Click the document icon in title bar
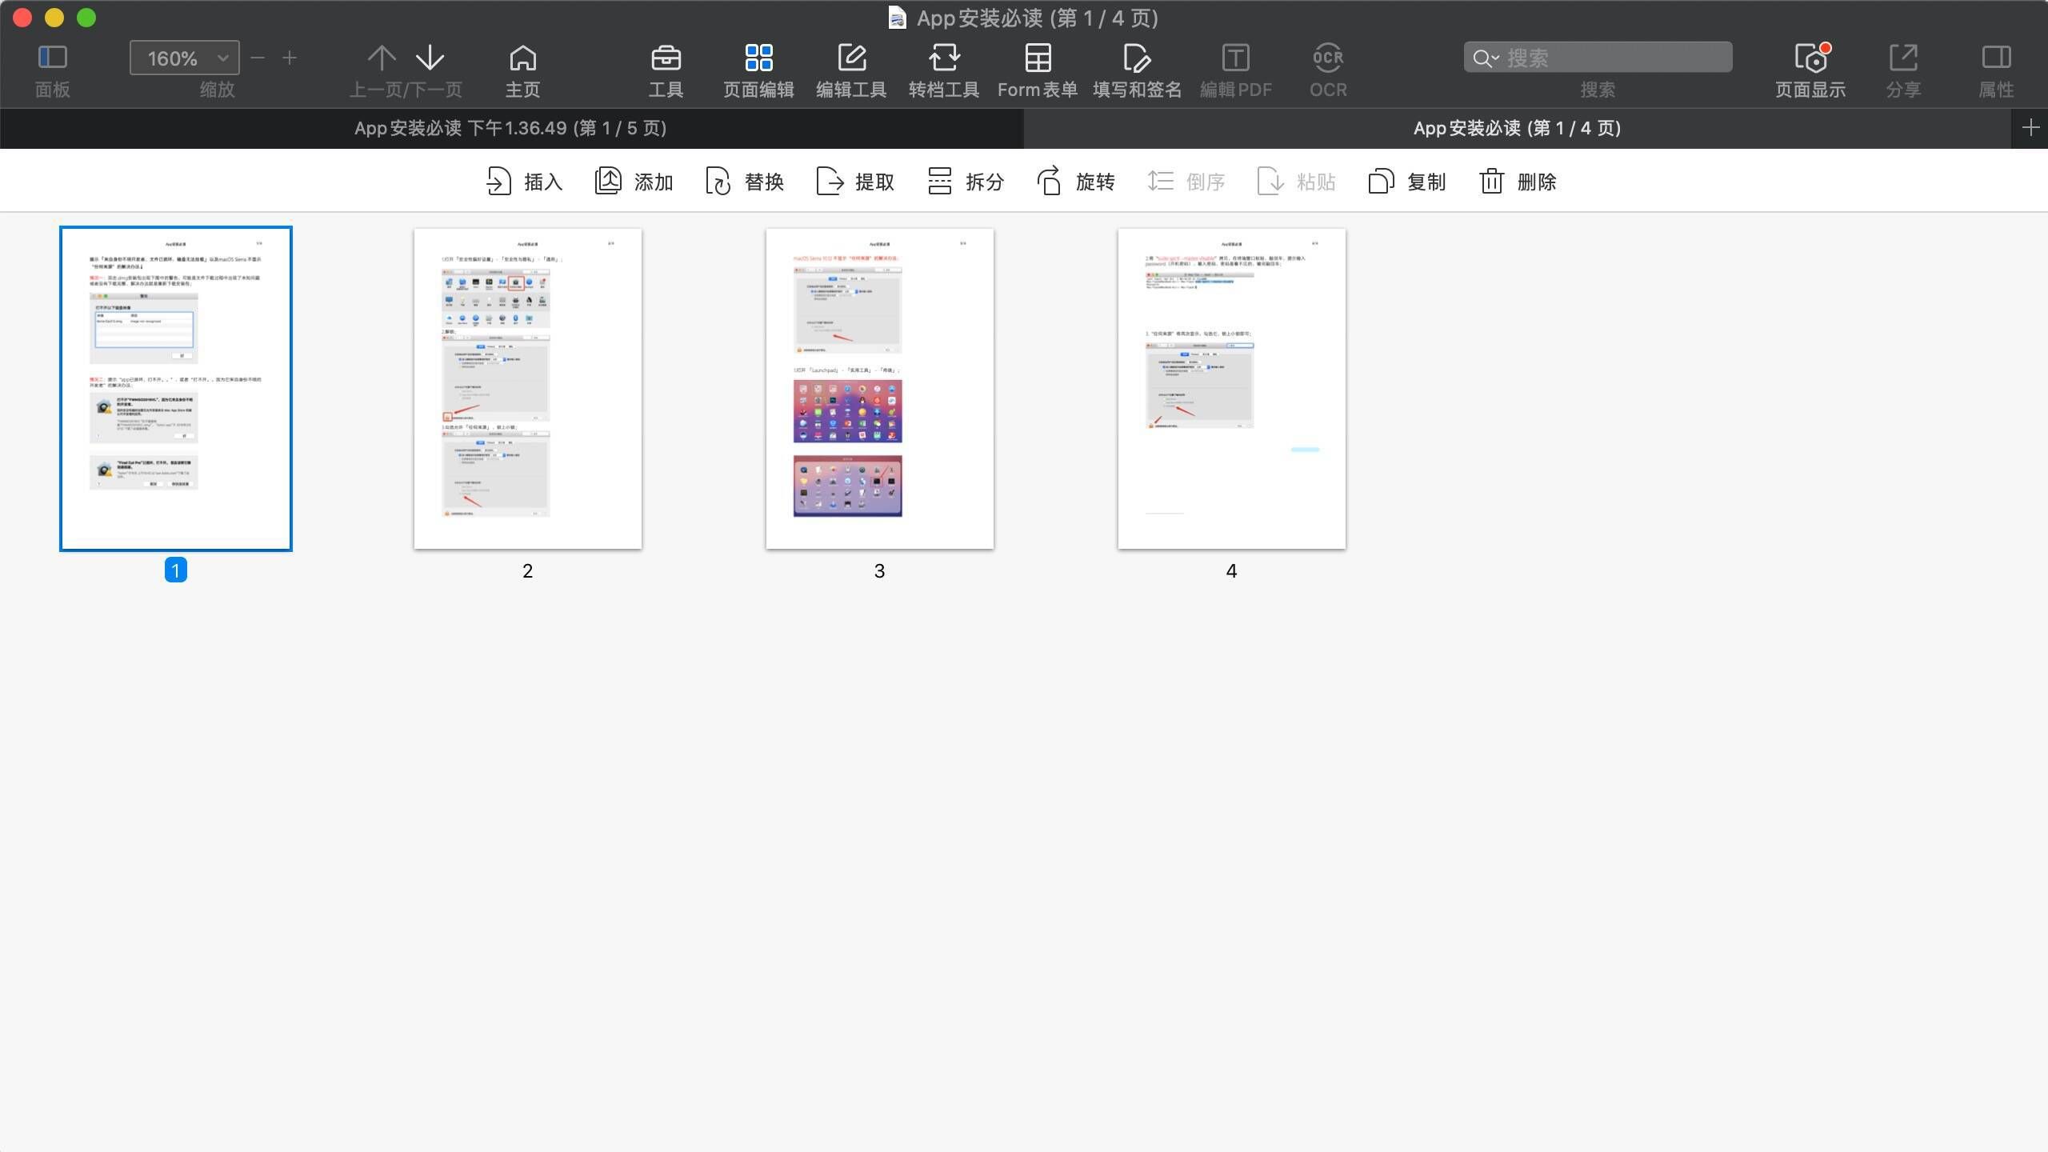This screenshot has height=1152, width=2048. click(898, 18)
